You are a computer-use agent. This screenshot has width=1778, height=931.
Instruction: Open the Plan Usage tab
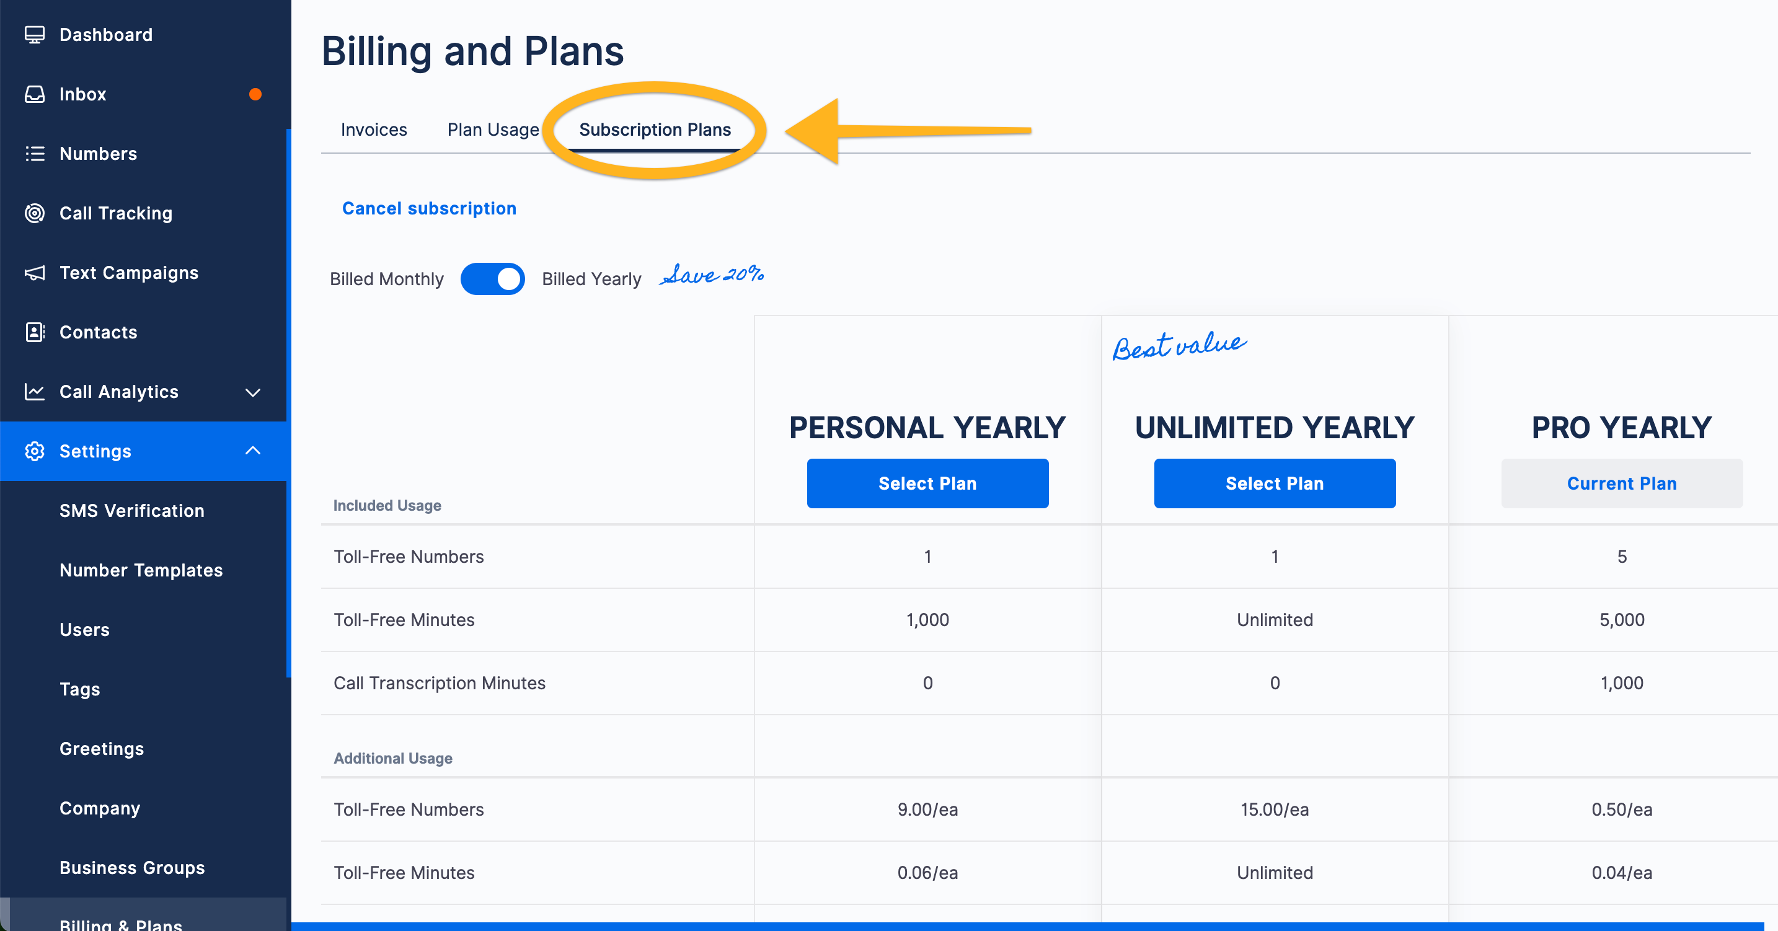[x=493, y=130]
